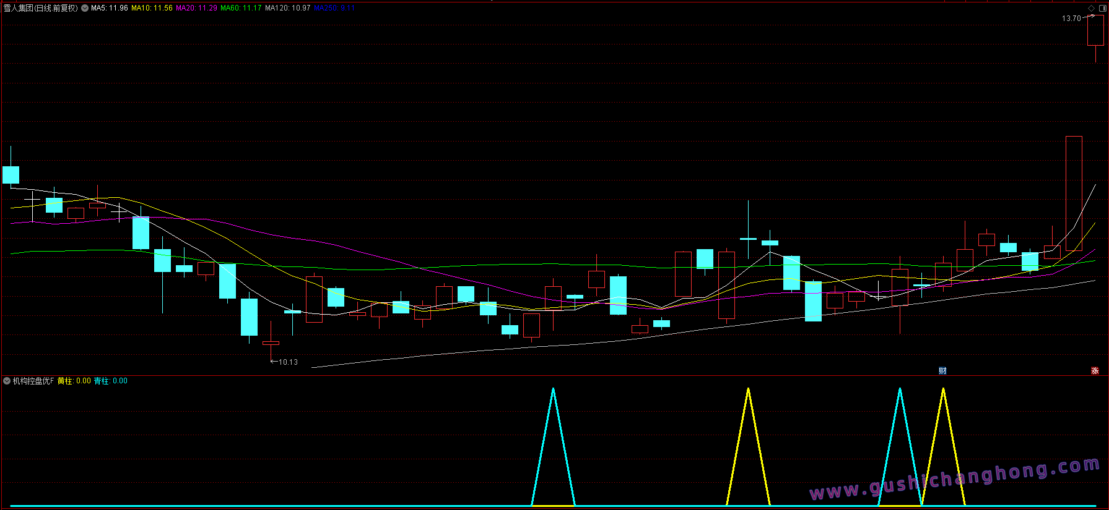Click the 10.13 low price marker

tap(288, 362)
